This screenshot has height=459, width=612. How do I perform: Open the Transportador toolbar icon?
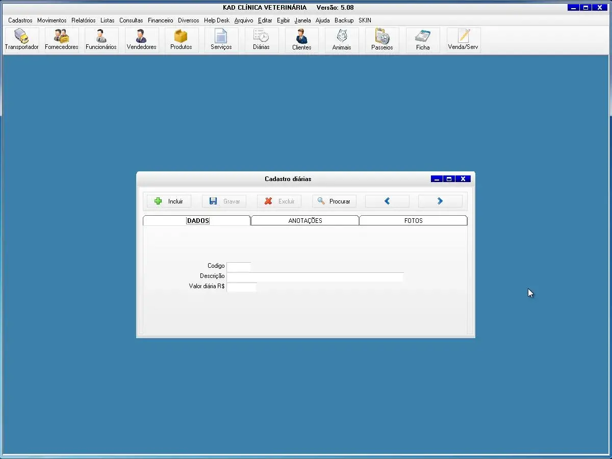tap(21, 40)
